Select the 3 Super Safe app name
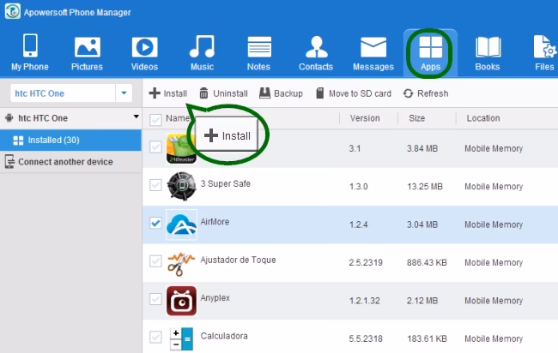 point(225,183)
